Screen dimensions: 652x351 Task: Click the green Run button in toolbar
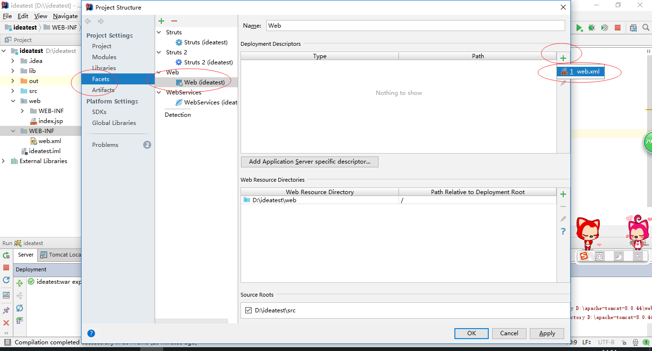[x=579, y=28]
